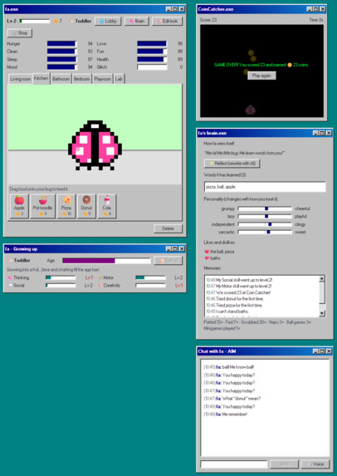Click the Glitch stat bar
Image resolution: width=337 pixels, height=476 pixels.
[152, 67]
